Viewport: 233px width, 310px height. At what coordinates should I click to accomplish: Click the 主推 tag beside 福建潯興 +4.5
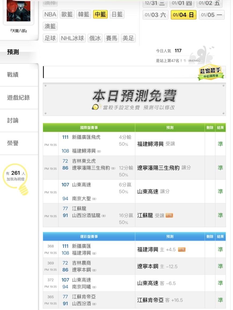pyautogui.click(x=182, y=250)
